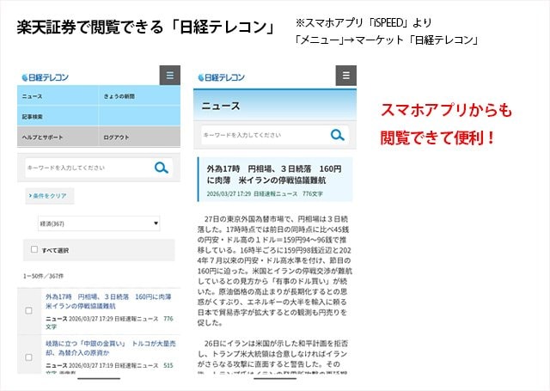Image resolution: width=550 pixels, height=391 pixels.
Task: Check box beside 外為17時 円相場 article
Action: pyautogui.click(x=28, y=311)
